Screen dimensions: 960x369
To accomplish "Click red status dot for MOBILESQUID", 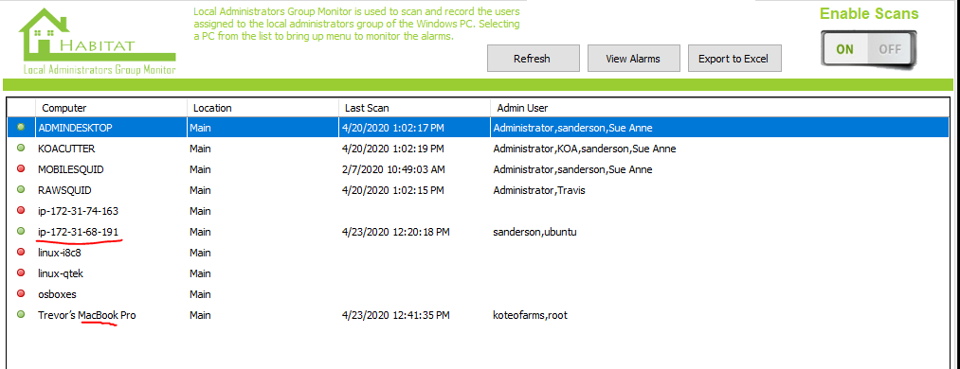I will pos(22,168).
